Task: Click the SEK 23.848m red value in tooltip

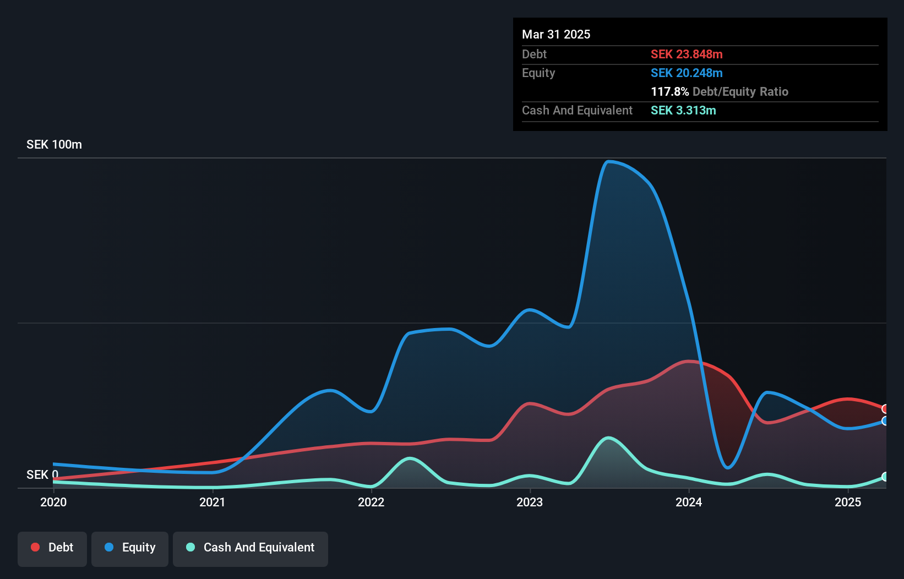Action: click(687, 54)
